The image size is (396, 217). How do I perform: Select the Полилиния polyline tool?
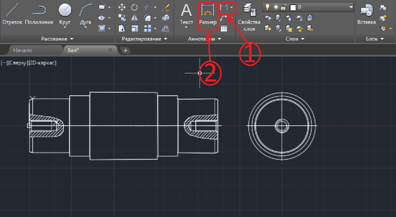pos(39,14)
